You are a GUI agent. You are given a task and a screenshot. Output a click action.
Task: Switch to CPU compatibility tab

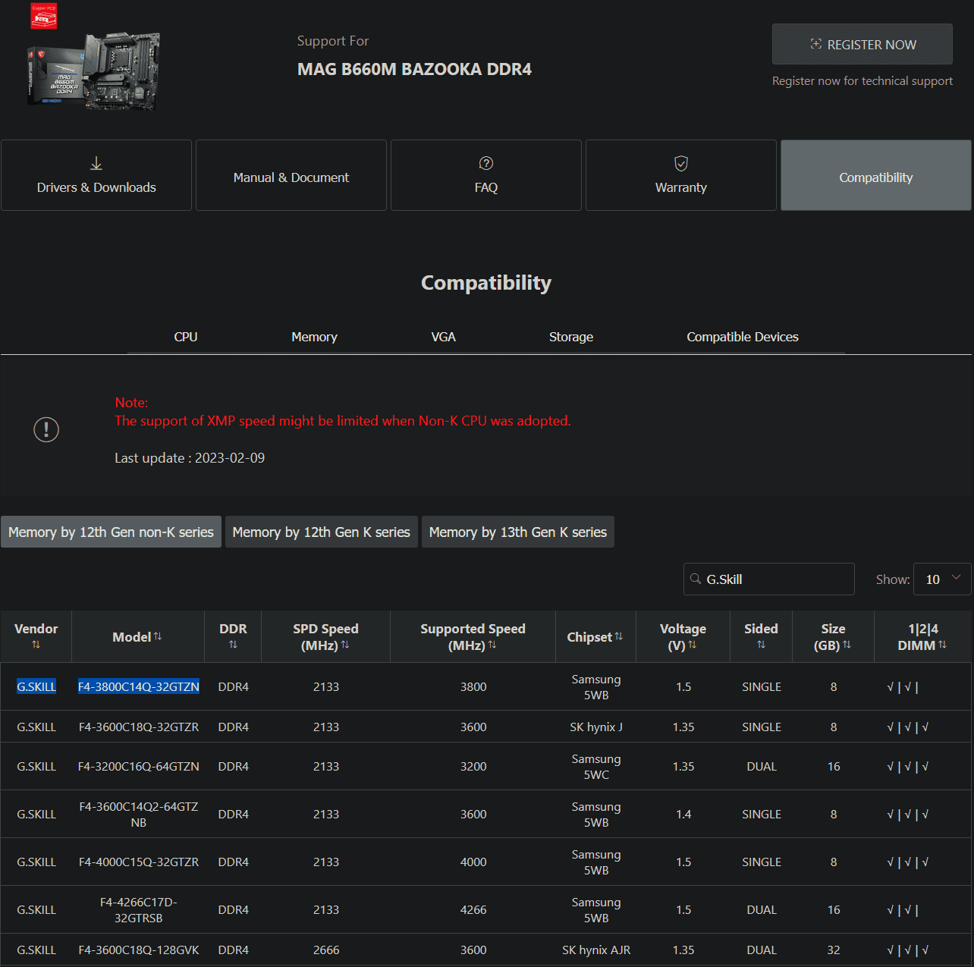(186, 337)
